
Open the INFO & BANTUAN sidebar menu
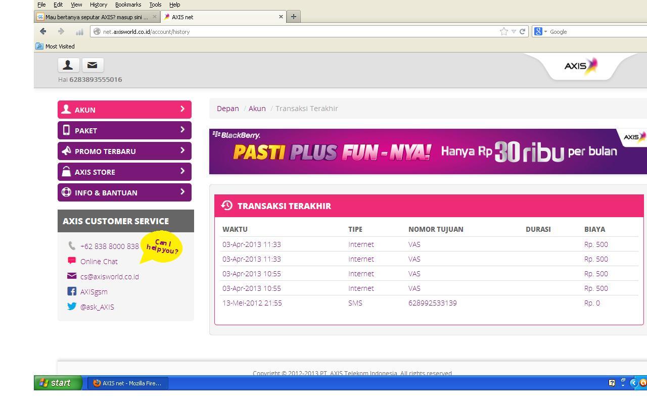[x=124, y=192]
